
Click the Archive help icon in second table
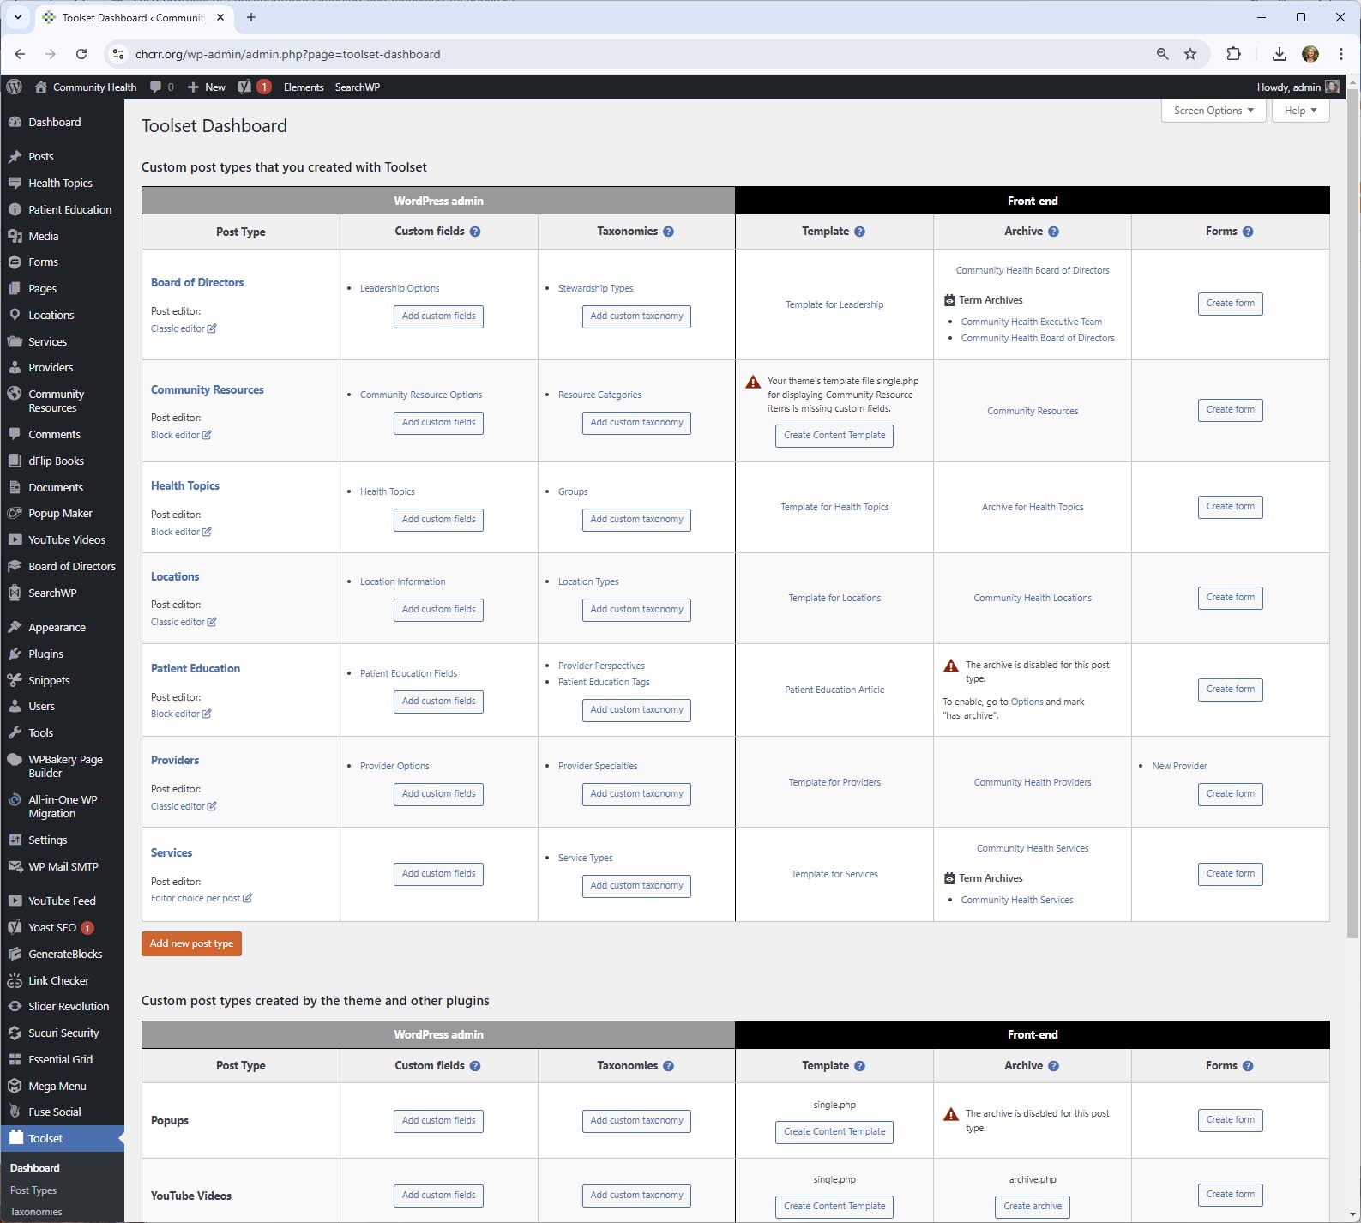(1053, 1066)
